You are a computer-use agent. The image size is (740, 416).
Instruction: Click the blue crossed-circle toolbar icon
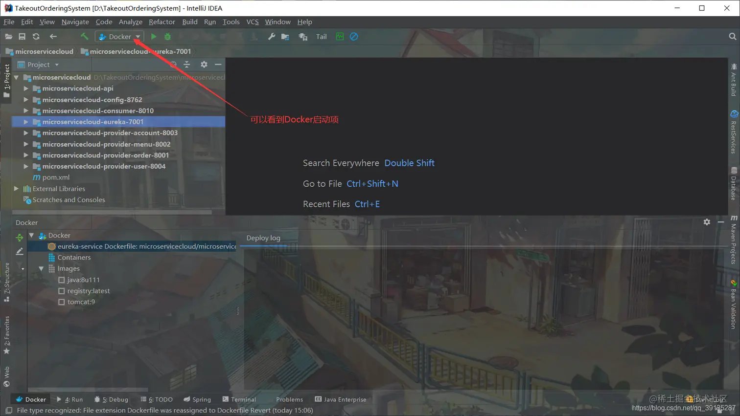point(354,37)
